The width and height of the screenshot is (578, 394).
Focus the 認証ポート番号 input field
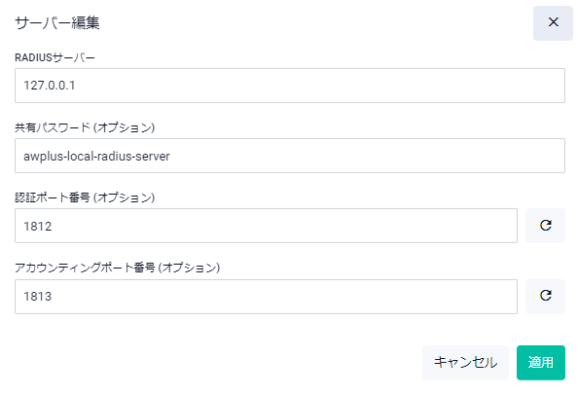pyautogui.click(x=266, y=226)
